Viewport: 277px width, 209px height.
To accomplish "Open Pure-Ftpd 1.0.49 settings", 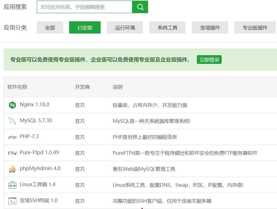I will pos(39,153).
